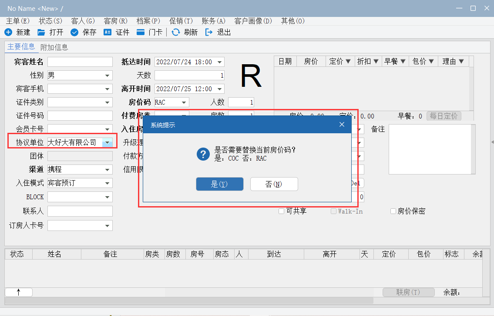Open the 档案(P) menu
This screenshot has height=316, width=494.
(148, 21)
